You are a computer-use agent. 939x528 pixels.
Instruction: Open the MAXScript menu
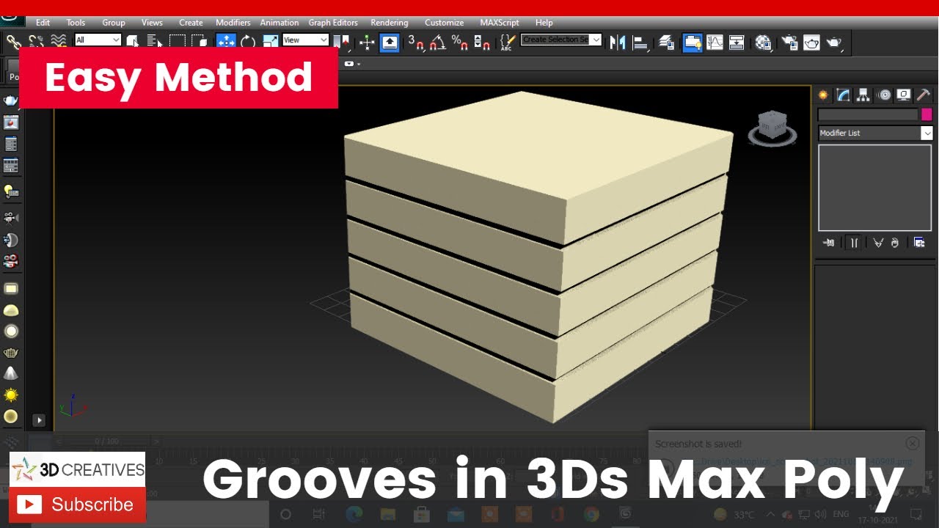(500, 23)
